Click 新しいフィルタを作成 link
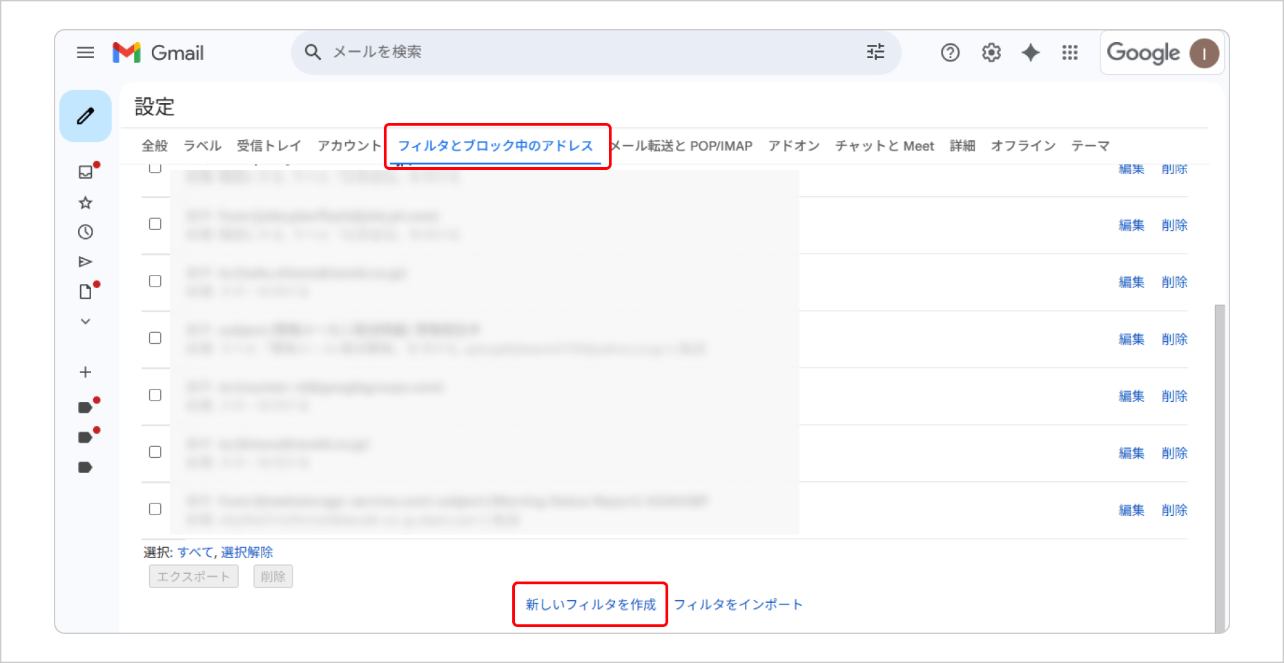Screen dimensions: 1284x663 (x=590, y=605)
